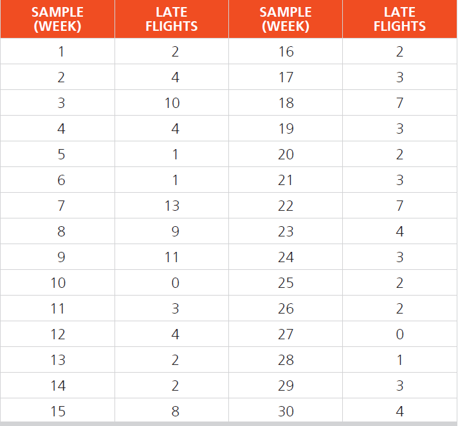Click the late flights value 9 for week 8
458x426 pixels.
(172, 231)
